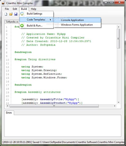126x146 pixels.
Task: Click the AssemblyTitle("MyApp") line
Action: click(50, 99)
